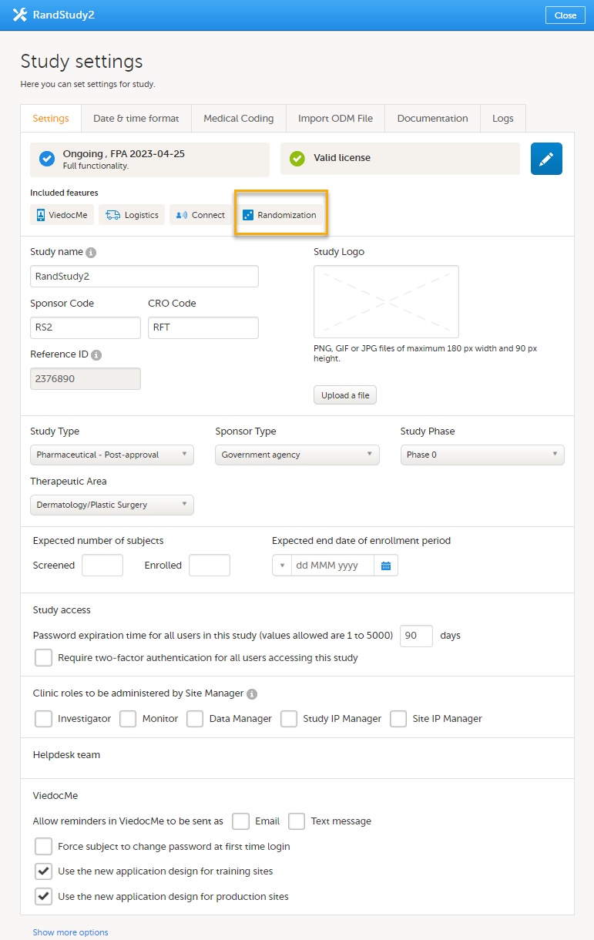Click the ViedocMe feature icon
Image resolution: width=594 pixels, height=940 pixels.
click(x=42, y=215)
